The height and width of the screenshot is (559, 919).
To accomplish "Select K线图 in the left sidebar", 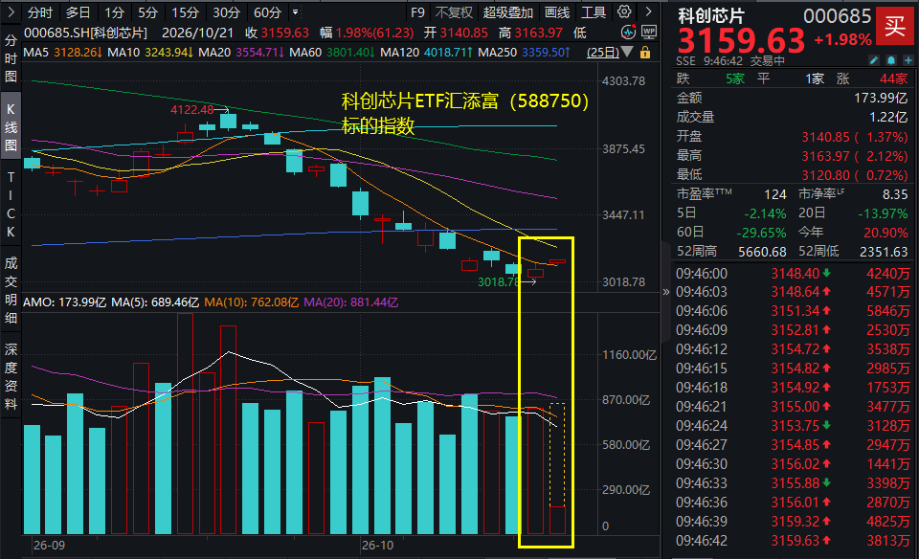I will (x=11, y=127).
